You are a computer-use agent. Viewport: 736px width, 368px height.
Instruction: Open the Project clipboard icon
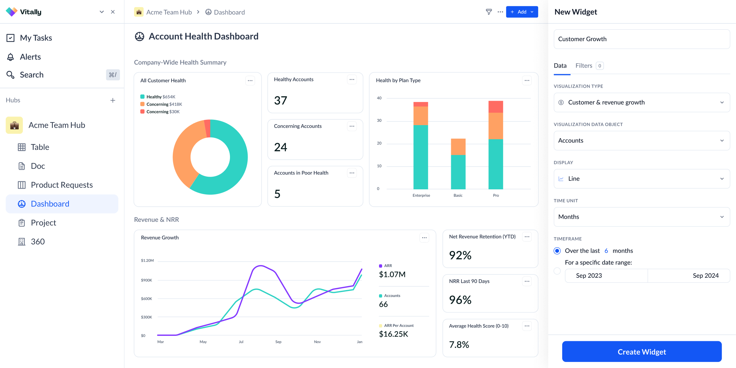coord(22,223)
